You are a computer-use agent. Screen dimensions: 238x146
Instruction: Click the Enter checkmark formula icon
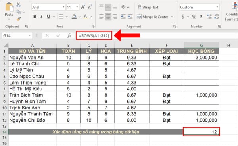click(58, 36)
